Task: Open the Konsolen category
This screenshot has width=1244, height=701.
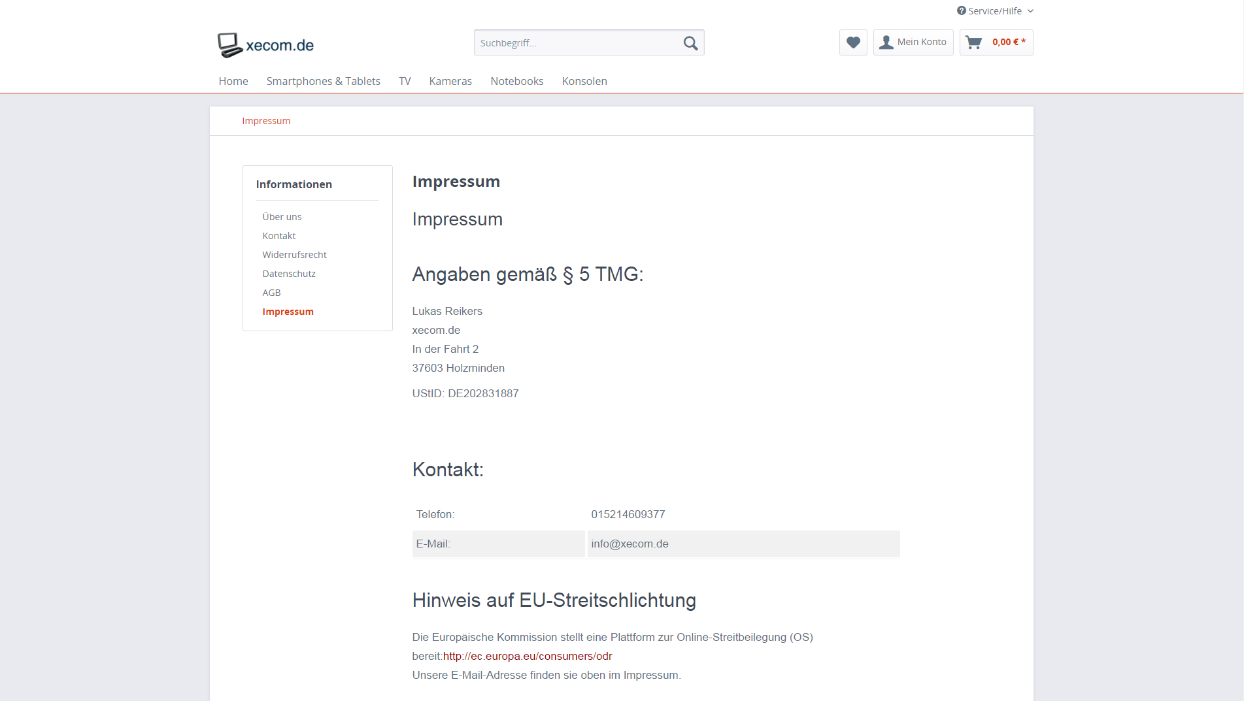Action: 584,81
